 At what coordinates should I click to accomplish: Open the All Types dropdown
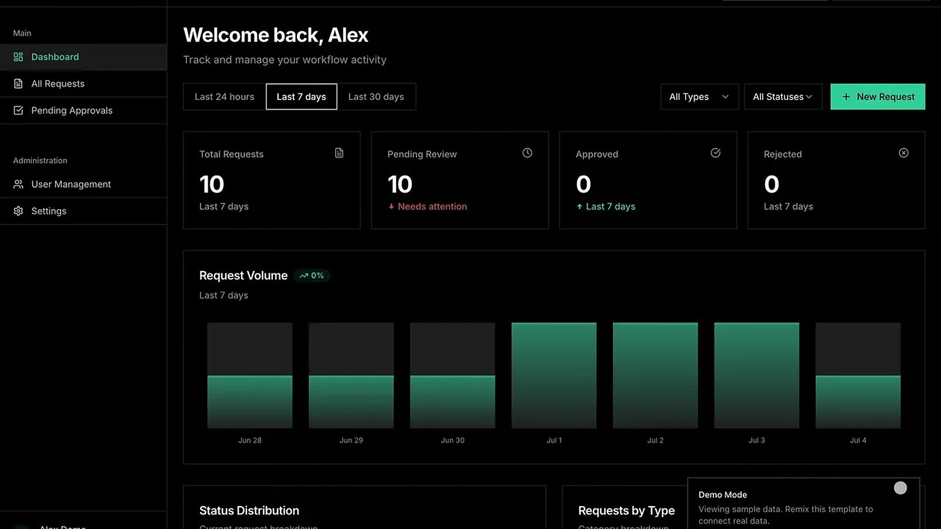[x=699, y=97]
